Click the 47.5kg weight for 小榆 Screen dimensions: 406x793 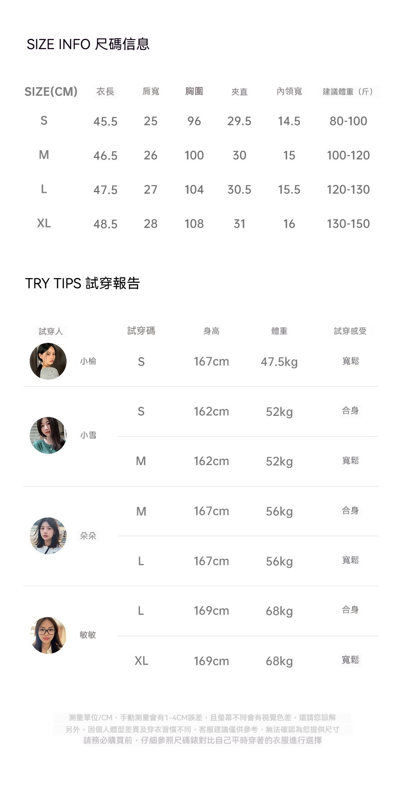tap(279, 362)
